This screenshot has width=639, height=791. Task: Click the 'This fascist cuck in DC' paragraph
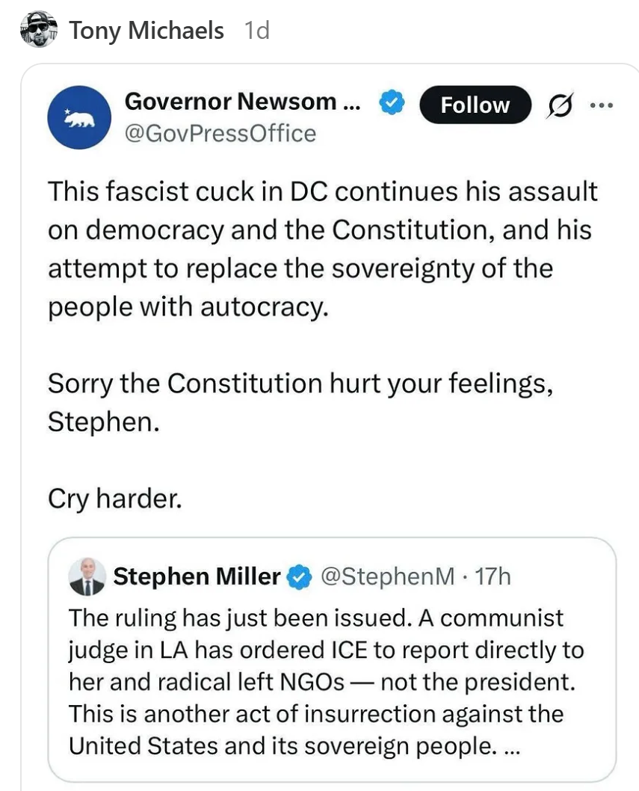pyautogui.click(x=321, y=249)
